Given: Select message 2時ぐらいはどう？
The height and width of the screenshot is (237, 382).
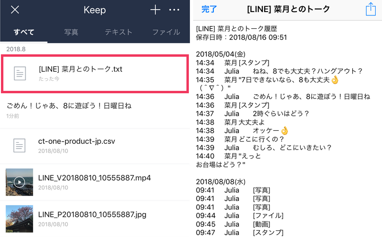Looking at the screenshot, I should (x=281, y=113).
